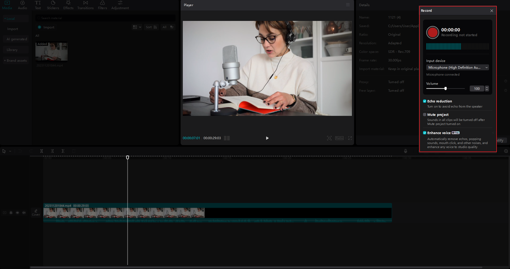Open the Player panel menu icon
The image size is (510, 269).
(x=348, y=5)
